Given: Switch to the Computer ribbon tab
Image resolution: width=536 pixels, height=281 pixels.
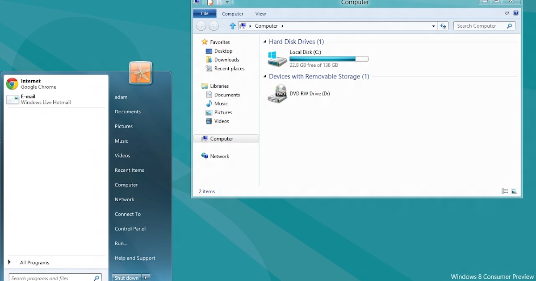Looking at the screenshot, I should (233, 14).
